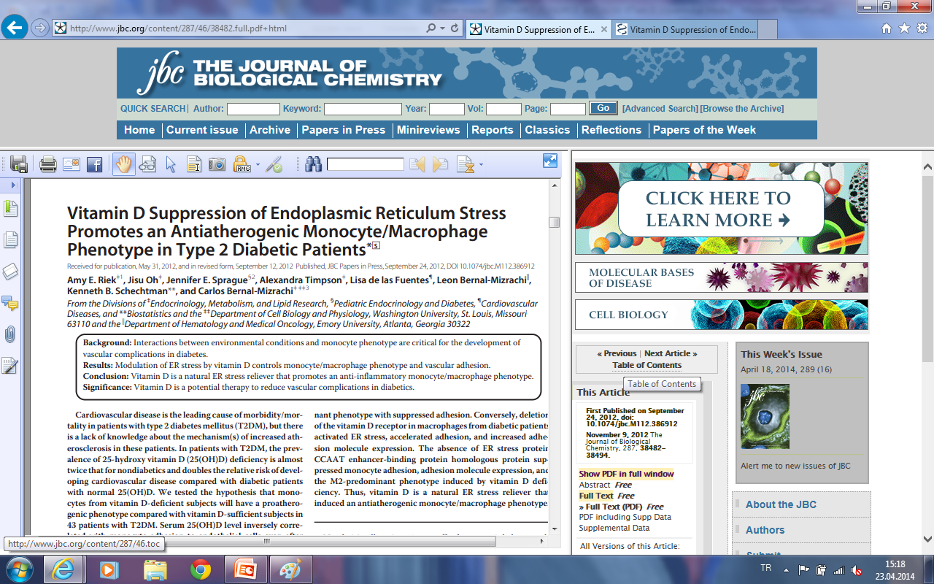
Task: Refresh the page from address bar
Action: [455, 28]
